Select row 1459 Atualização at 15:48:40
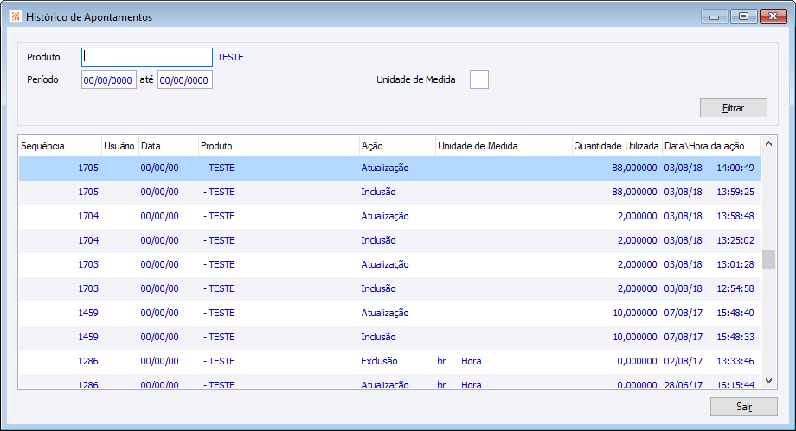The image size is (796, 431). pyautogui.click(x=390, y=313)
